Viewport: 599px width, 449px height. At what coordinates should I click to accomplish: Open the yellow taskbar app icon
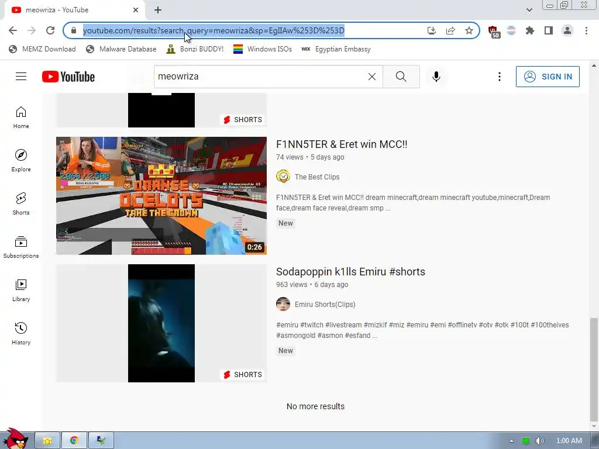pos(47,441)
